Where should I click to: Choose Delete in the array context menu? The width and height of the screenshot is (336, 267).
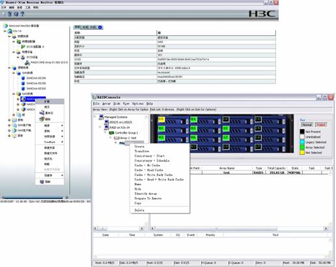[160, 210]
